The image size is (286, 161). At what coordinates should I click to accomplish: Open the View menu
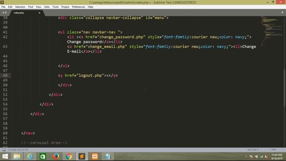38,7
